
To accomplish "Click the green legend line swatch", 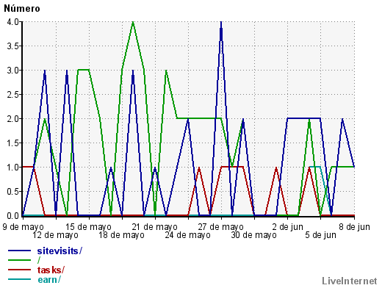I will 20,260.
